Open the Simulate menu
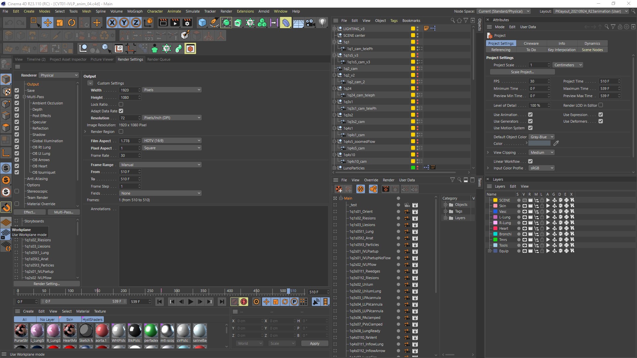Image resolution: width=637 pixels, height=358 pixels. 192,11
